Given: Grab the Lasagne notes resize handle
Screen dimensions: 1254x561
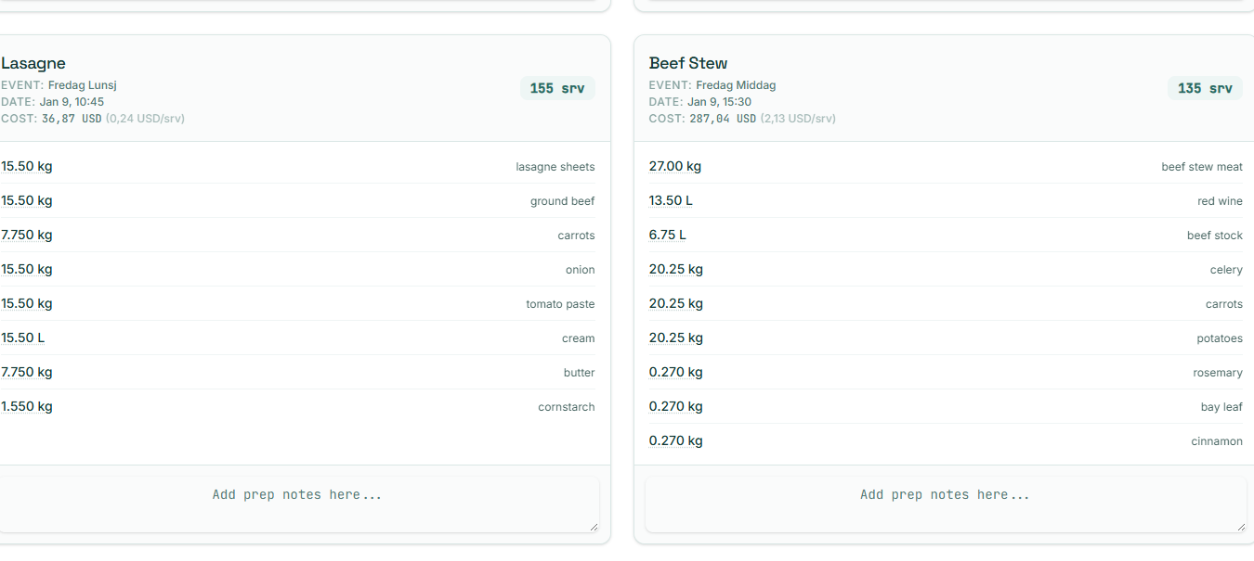Looking at the screenshot, I should tap(594, 527).
